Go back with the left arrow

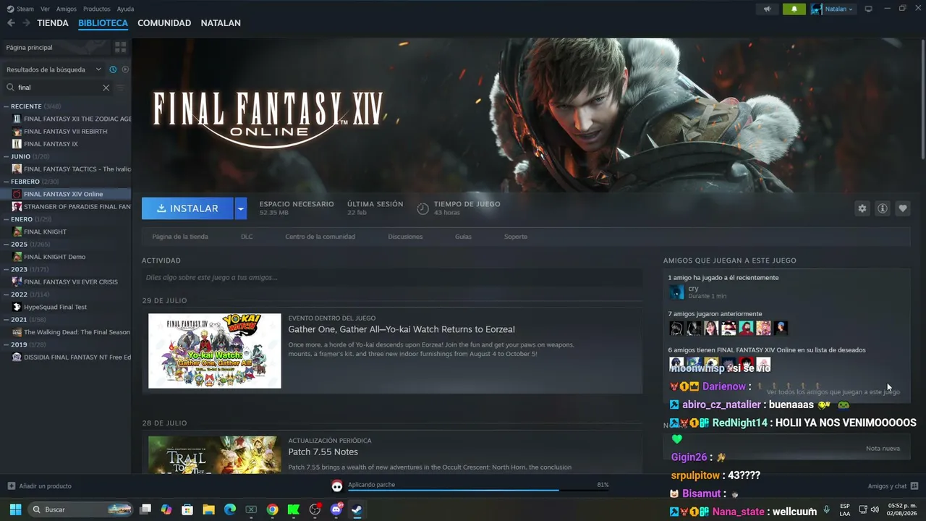[11, 23]
